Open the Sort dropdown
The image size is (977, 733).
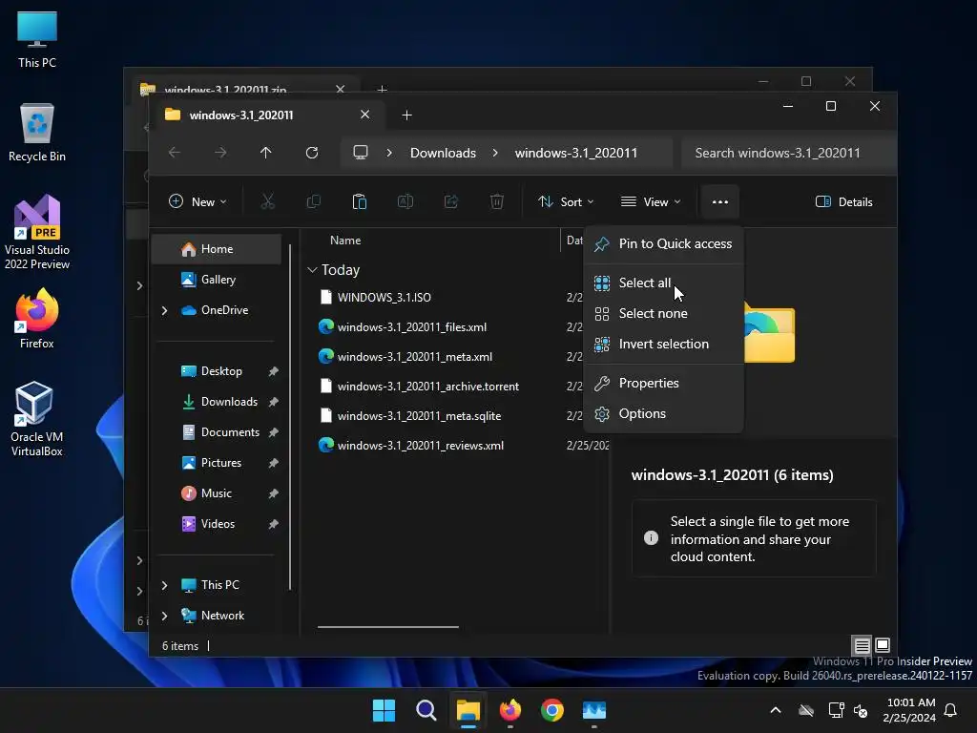[566, 201]
